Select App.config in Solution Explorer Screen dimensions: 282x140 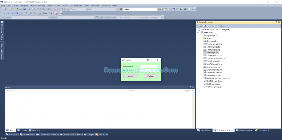point(212,41)
